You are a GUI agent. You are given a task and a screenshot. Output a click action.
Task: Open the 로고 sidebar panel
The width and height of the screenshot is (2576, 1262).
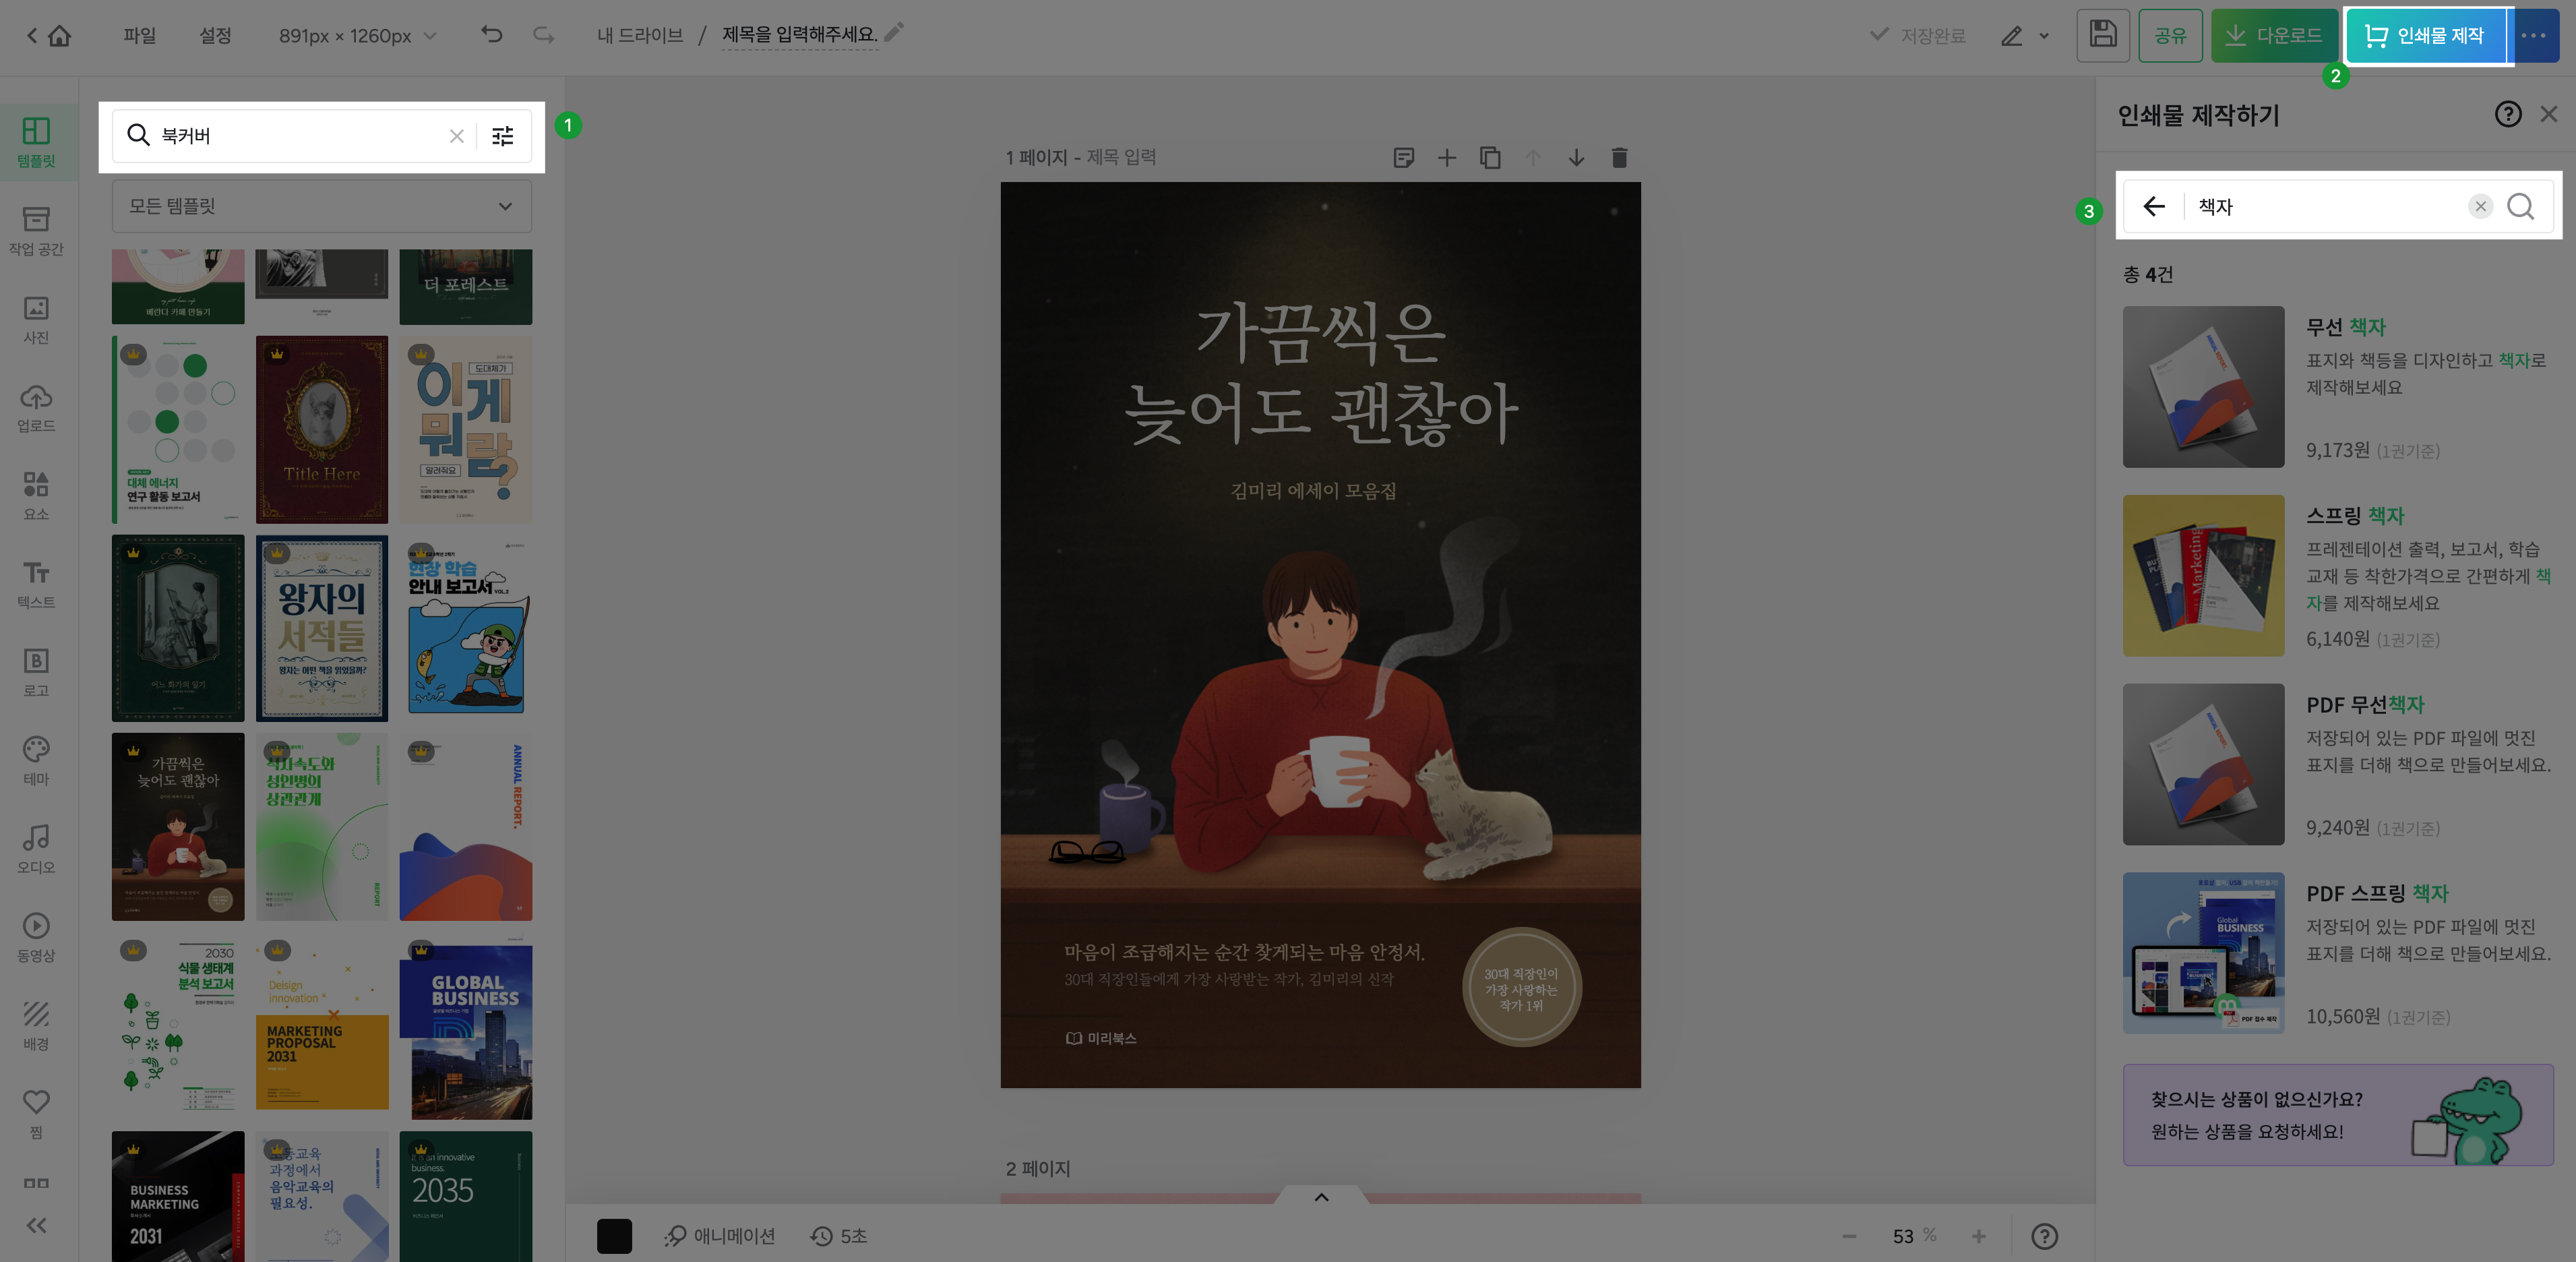click(36, 672)
